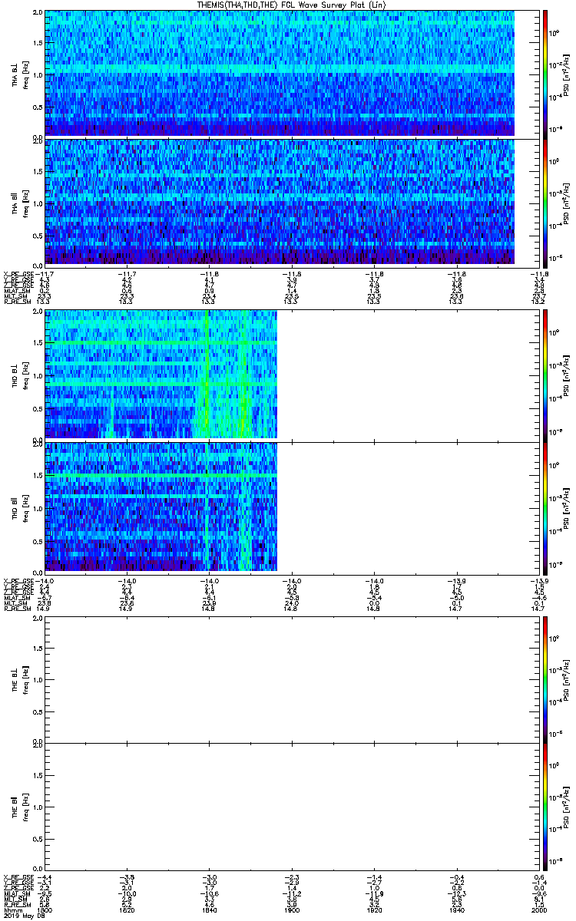Click the THD B-perpendicular spectrogram panel

[293, 375]
